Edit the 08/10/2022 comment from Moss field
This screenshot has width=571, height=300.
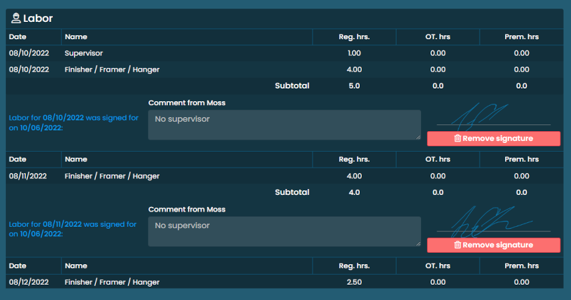(x=284, y=125)
